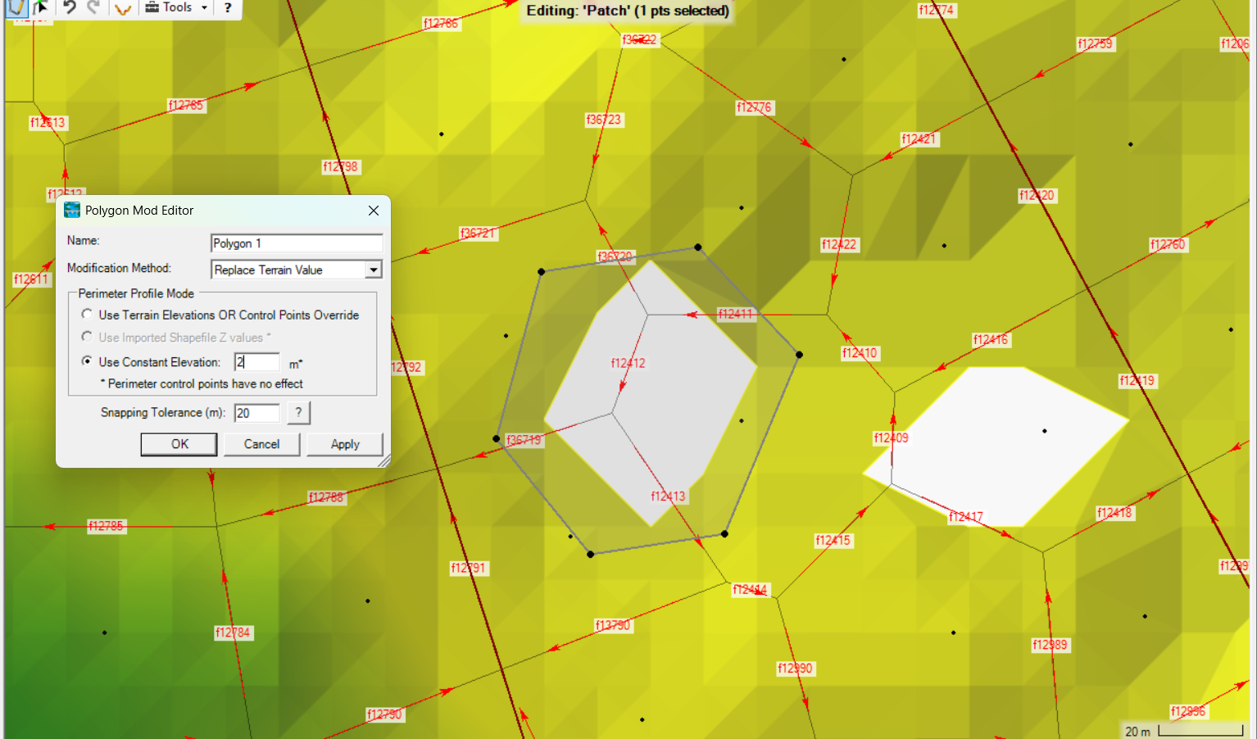The height and width of the screenshot is (739, 1257).
Task: Select Use Terrain Elevations OR Control Points Override
Action: click(87, 315)
